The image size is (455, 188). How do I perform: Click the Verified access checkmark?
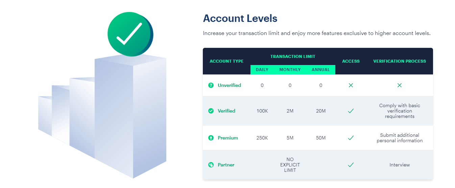click(351, 111)
